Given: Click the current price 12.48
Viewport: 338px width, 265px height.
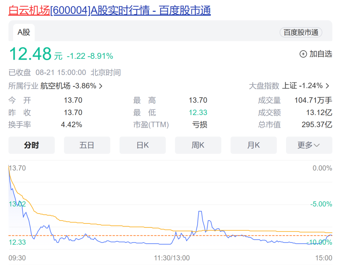Looking at the screenshot, I should 30,54.
